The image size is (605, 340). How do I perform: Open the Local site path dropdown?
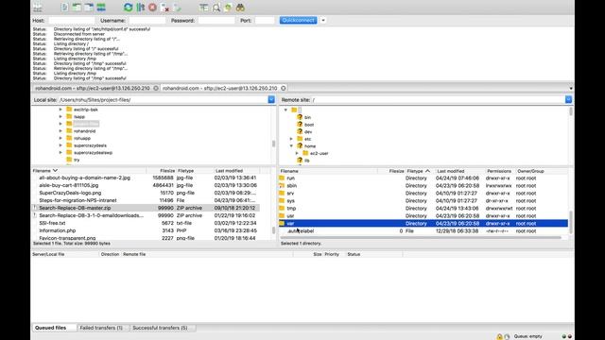tap(271, 99)
